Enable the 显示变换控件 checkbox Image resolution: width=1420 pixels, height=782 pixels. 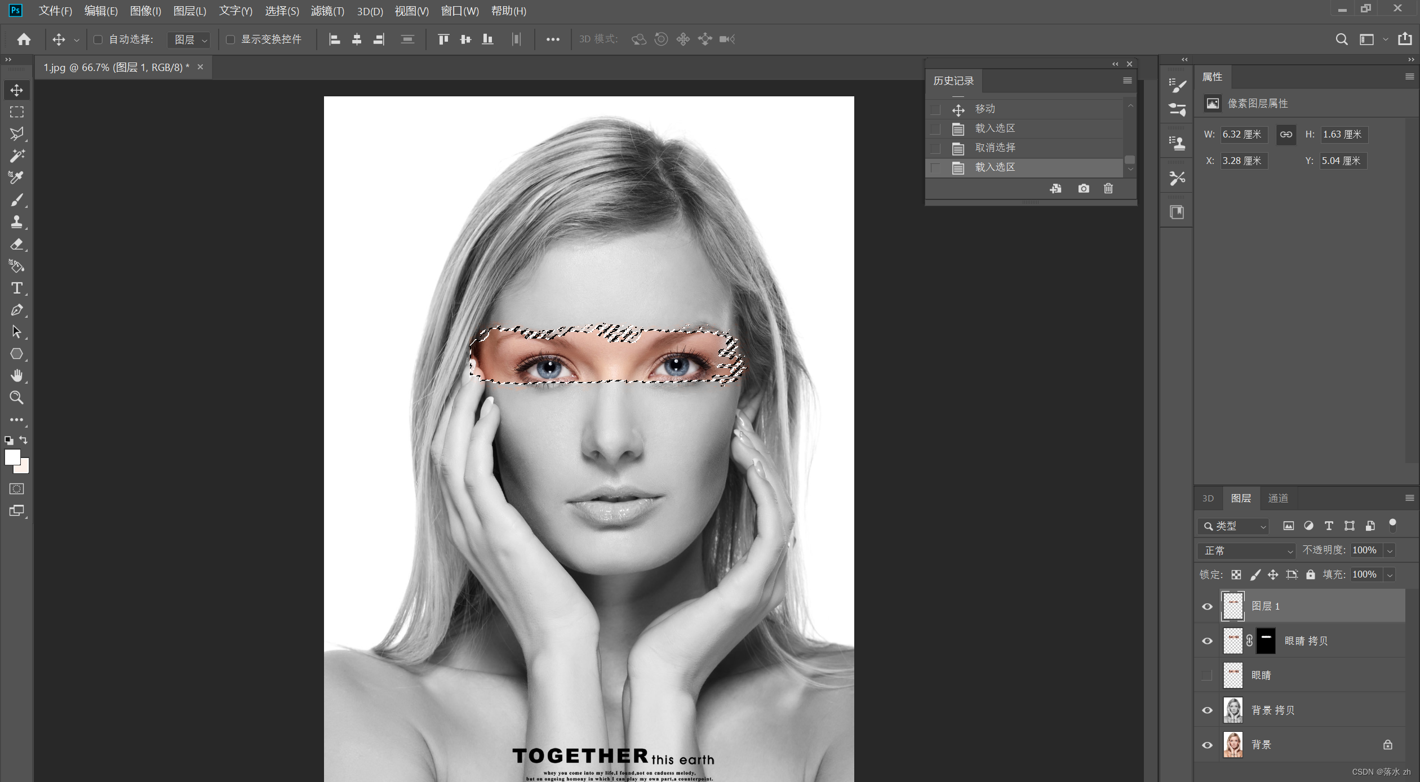coord(230,39)
